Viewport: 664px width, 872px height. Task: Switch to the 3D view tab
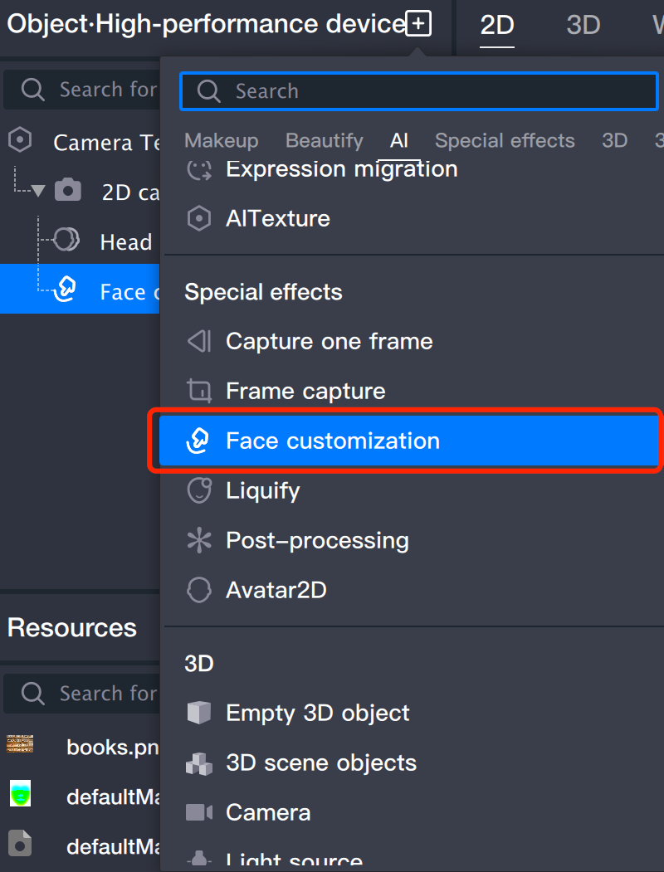pyautogui.click(x=583, y=25)
